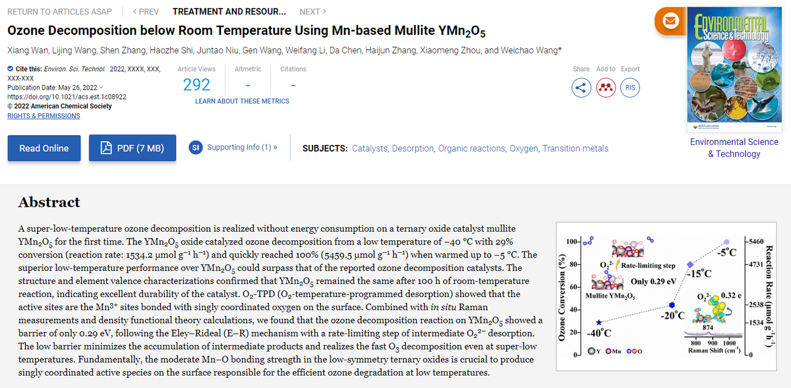The image size is (791, 388).
Task: Add article to Mendeley library icon
Action: 605,88
